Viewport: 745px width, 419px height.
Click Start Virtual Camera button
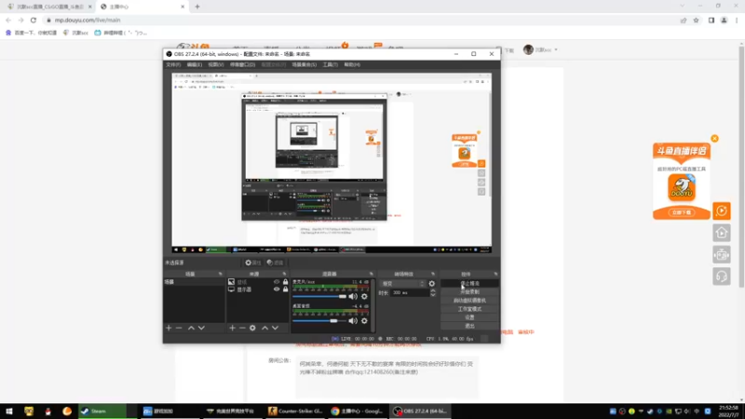pos(469,301)
